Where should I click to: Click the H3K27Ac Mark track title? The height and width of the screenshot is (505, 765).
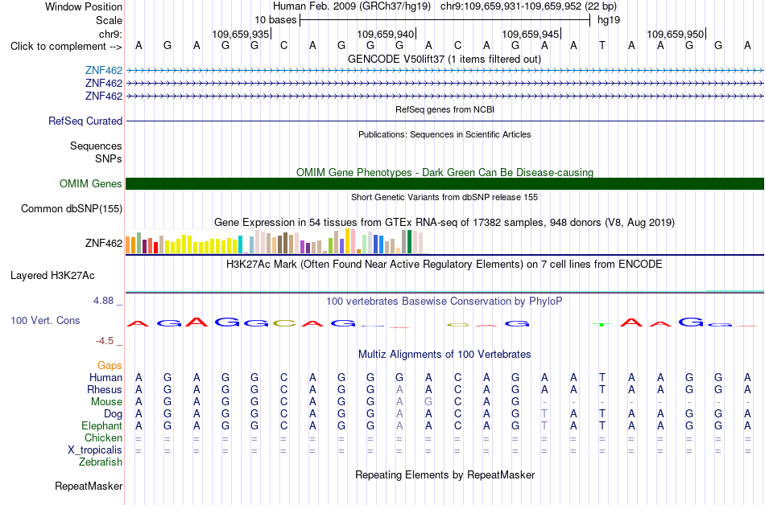(x=445, y=265)
